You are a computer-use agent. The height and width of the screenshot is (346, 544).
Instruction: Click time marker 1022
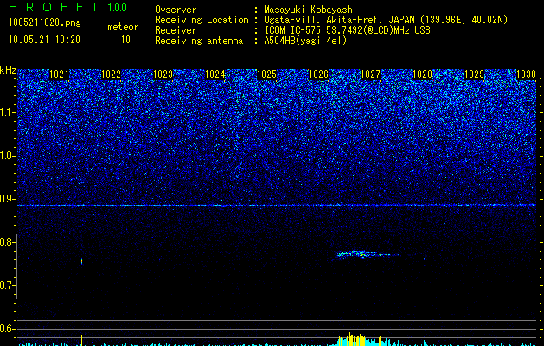pos(111,74)
